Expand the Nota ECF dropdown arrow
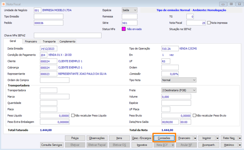 tap(173, 145)
